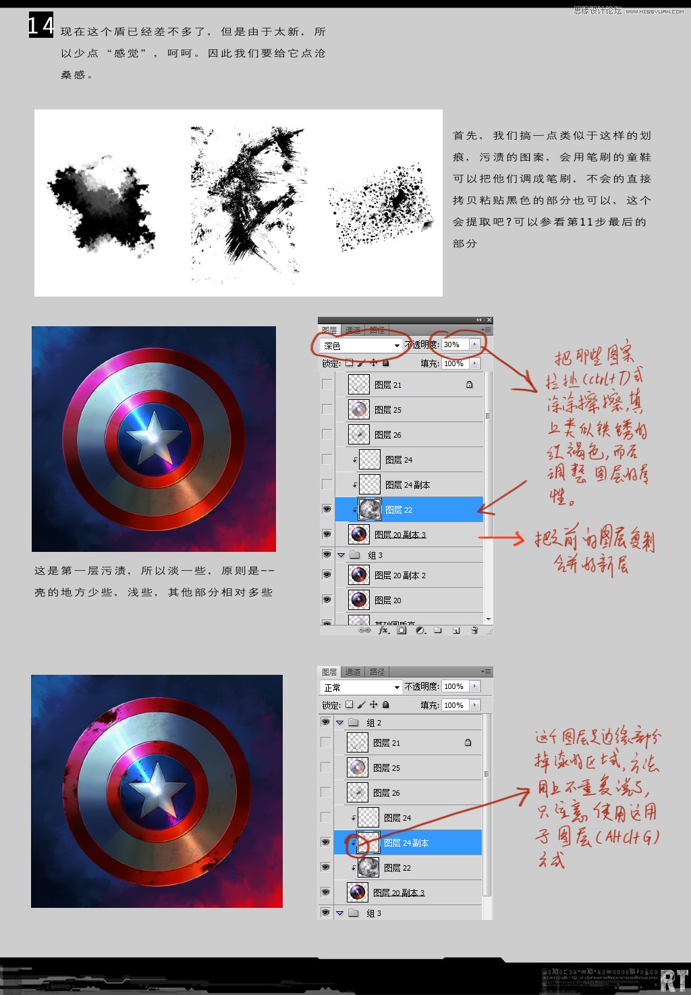Screen dimensions: 691x995
Task: Collapse 组 3 triangle in 深色 panel
Action: coord(341,555)
